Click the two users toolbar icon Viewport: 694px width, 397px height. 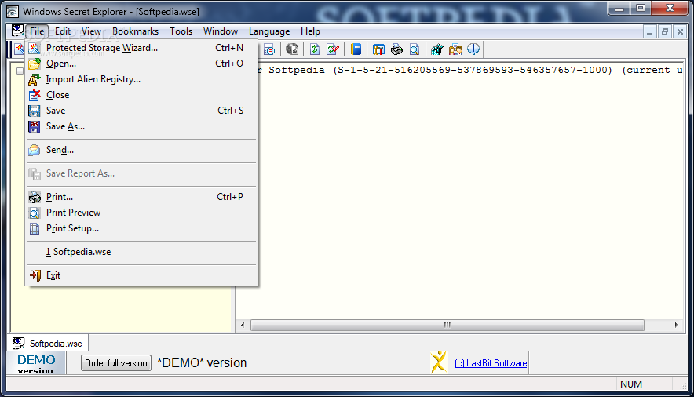pyautogui.click(x=455, y=49)
